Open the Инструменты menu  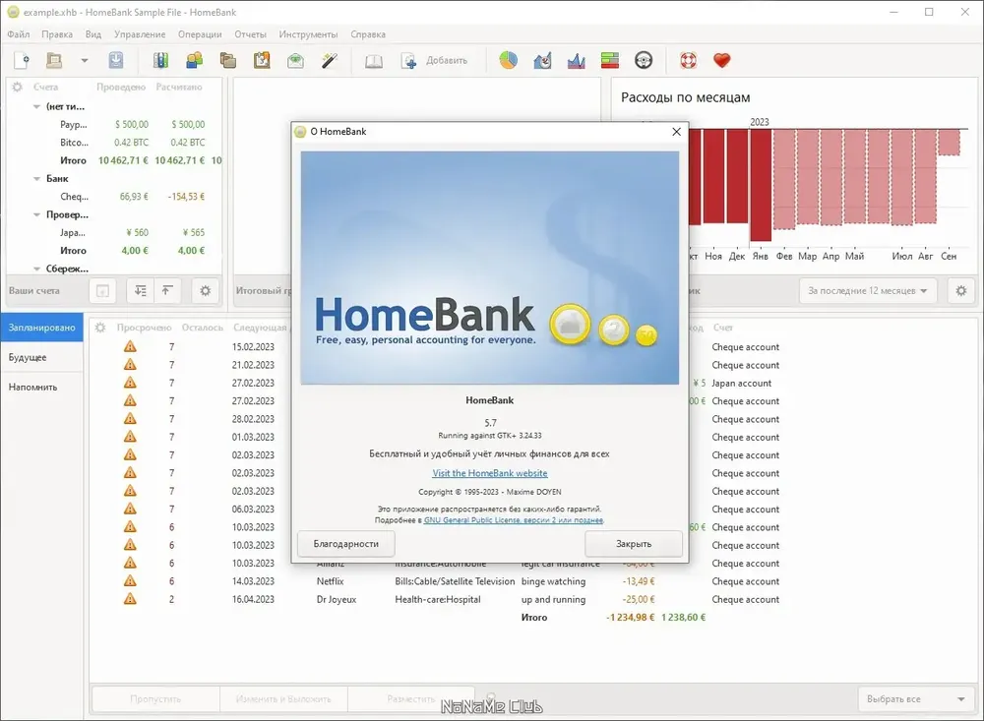pos(308,34)
